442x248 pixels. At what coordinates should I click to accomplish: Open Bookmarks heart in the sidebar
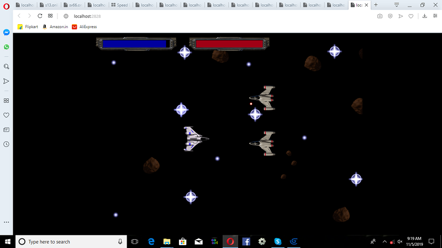6,115
